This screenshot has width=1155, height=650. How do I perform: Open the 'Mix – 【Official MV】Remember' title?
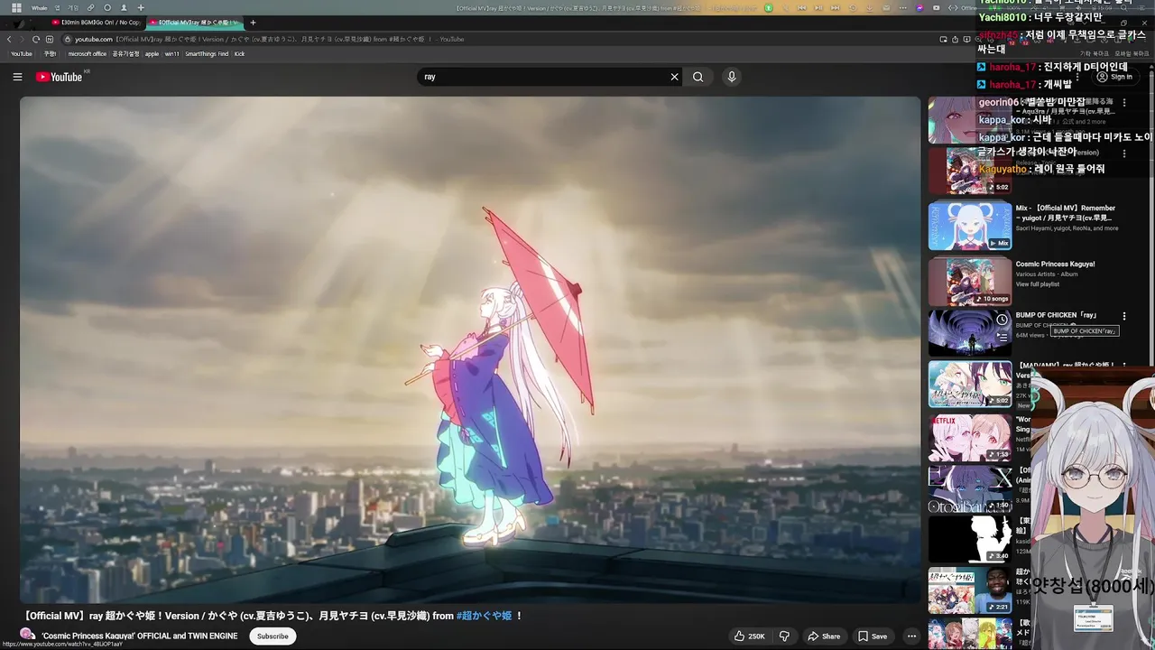coord(1066,213)
